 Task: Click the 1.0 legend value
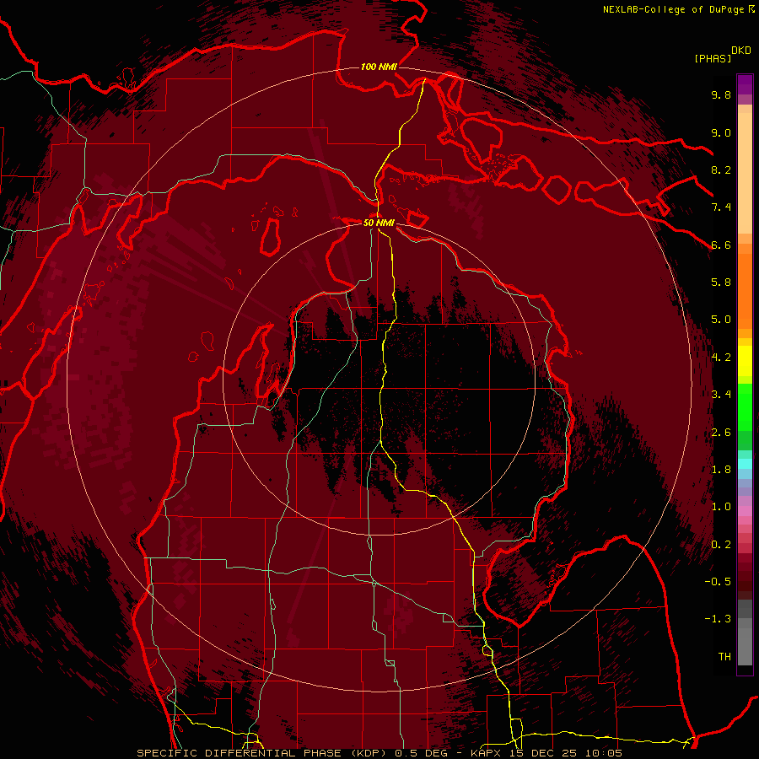coord(721,507)
